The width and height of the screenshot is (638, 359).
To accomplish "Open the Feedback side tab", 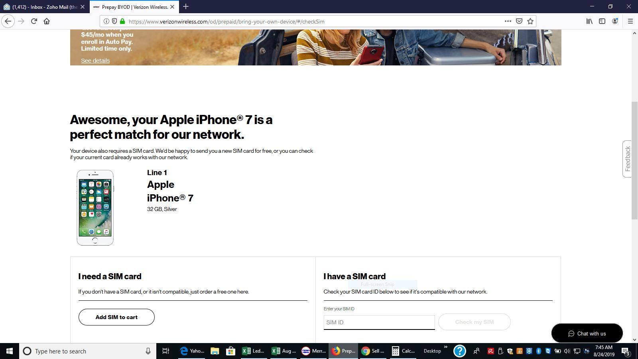I will [627, 159].
